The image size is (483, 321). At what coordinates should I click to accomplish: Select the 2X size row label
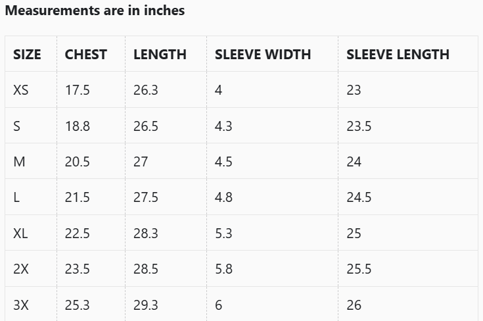point(21,269)
